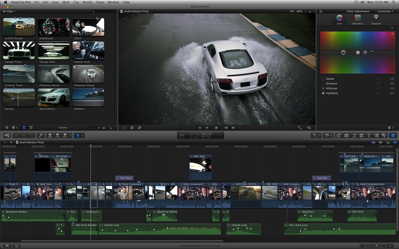Screen dimensions: 399x249
Task: Switch the browser to list view
Action: point(30,128)
